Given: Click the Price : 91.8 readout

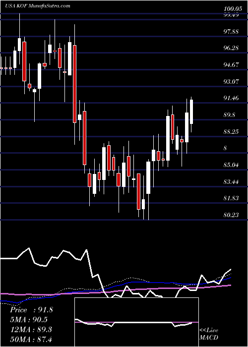Looking at the screenshot, I should coord(31,310).
